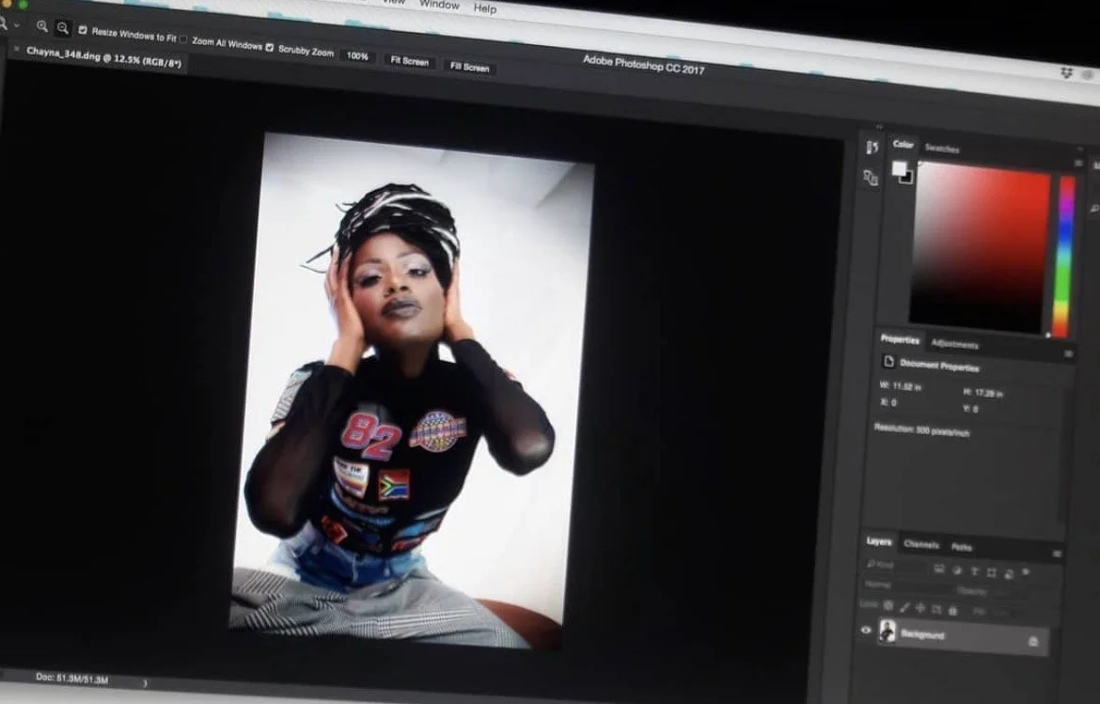Click the shape layer filter icon

(x=991, y=572)
